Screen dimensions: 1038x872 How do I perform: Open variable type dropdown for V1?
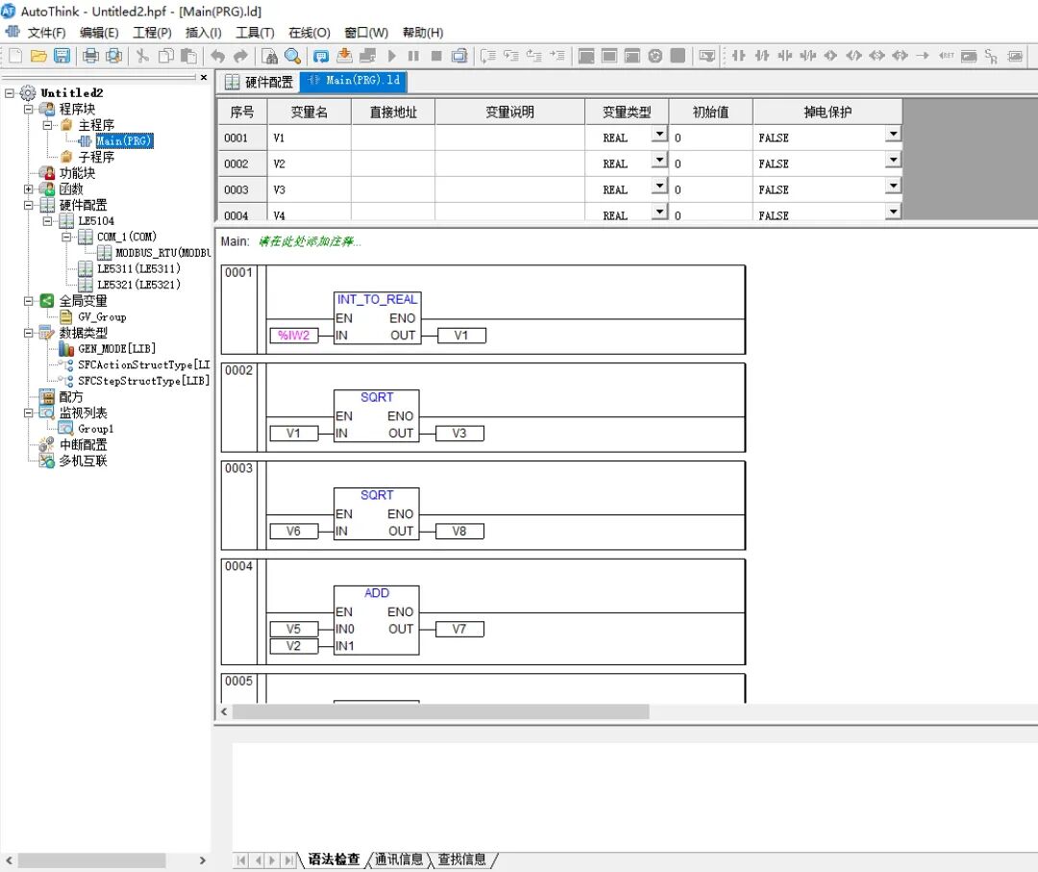point(659,135)
